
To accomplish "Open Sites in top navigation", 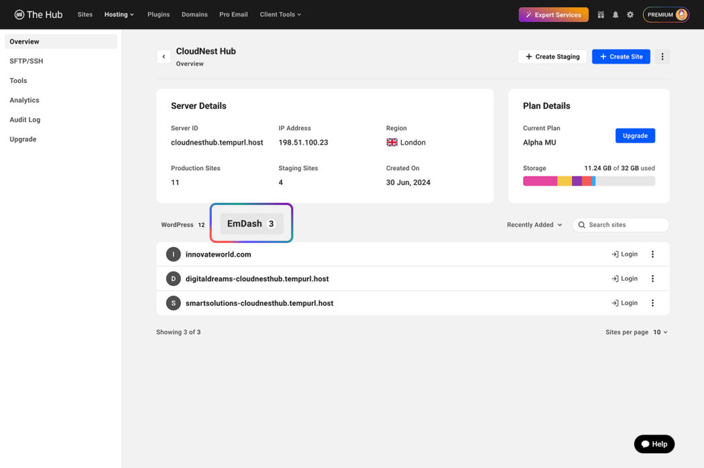I will point(85,14).
